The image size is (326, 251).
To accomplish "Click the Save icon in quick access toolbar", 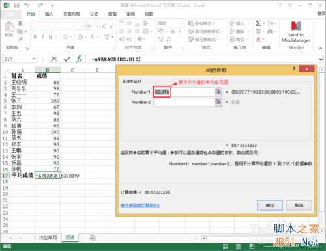I will 16,5.
